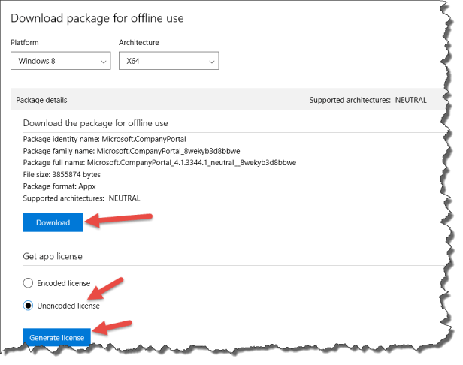Click Supported architectures NEUTRAL in the header bar

[368, 100]
